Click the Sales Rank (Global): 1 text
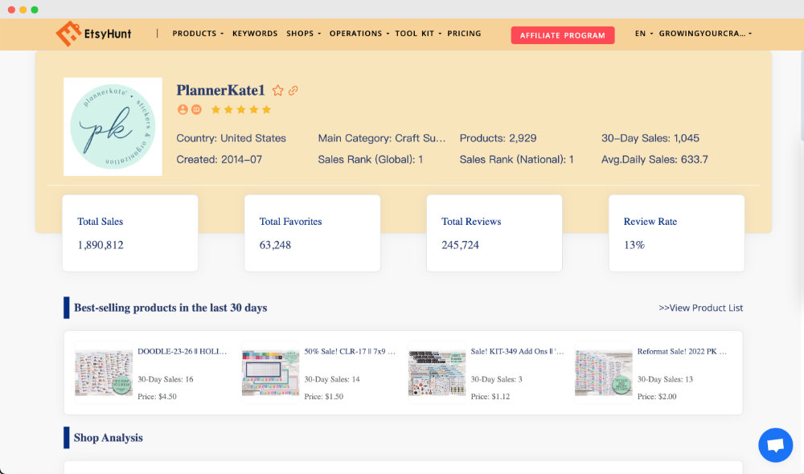Screen dimensions: 804x474 (x=370, y=159)
